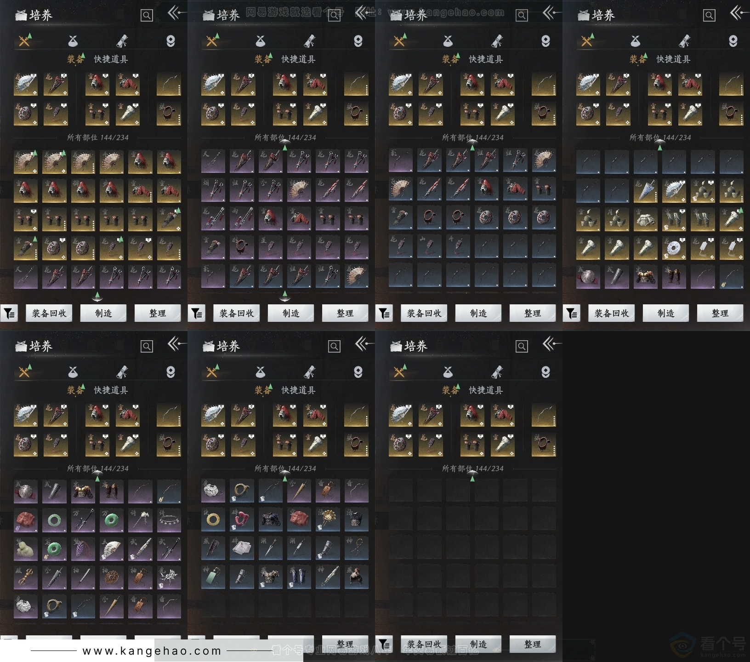The image size is (750, 662).
Task: Click 制造 button in the fourth panel
Action: [666, 313]
